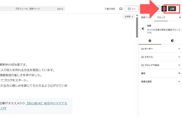
Task: Expand the [C] ボーダー panel
Action: tap(161, 49)
